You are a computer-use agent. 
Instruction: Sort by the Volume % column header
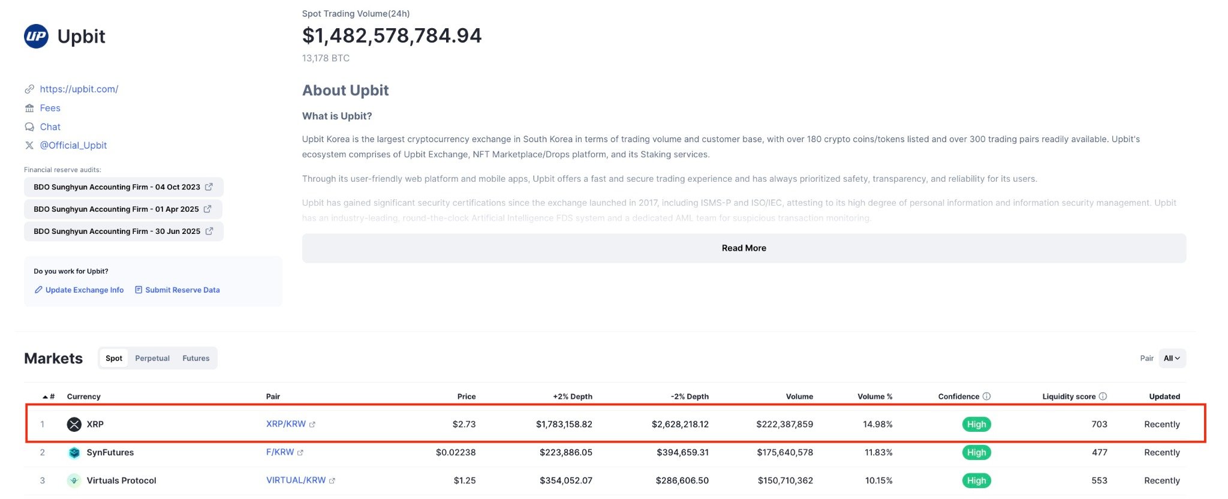875,396
